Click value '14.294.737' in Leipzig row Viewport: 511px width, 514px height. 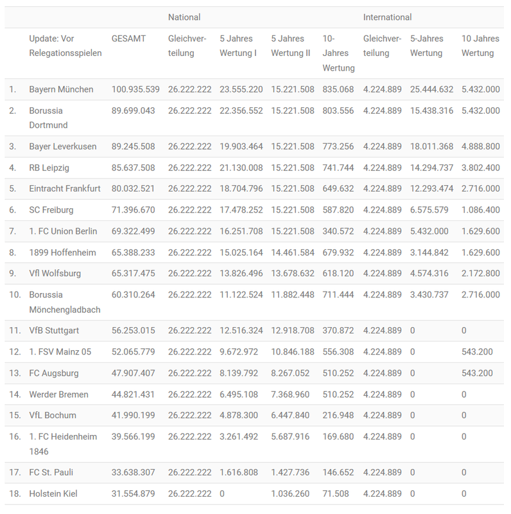tap(432, 168)
